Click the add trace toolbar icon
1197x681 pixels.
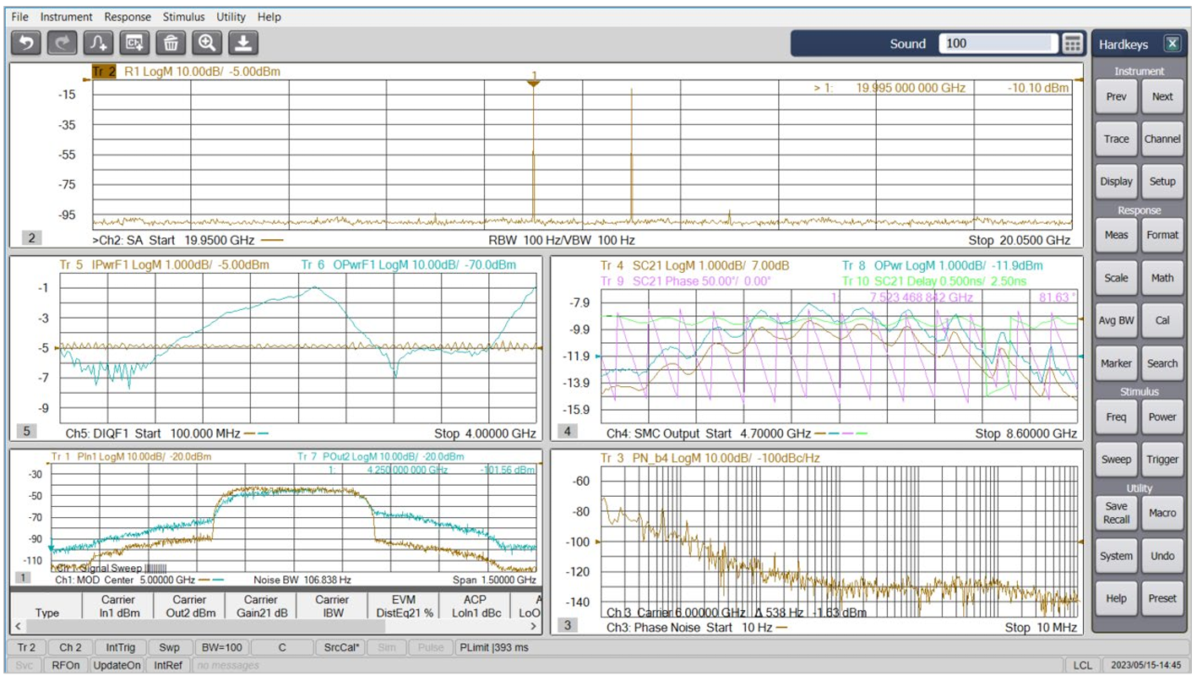pos(99,43)
